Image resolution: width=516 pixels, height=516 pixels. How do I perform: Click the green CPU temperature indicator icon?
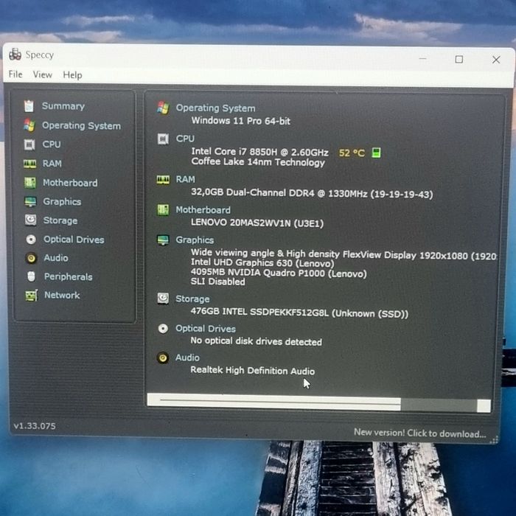[x=376, y=153]
